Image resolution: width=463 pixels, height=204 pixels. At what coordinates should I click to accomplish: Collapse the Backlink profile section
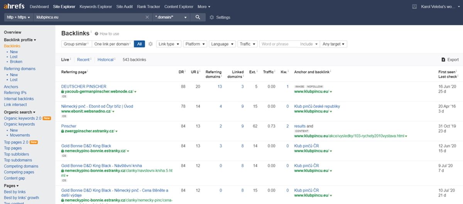click(20, 40)
